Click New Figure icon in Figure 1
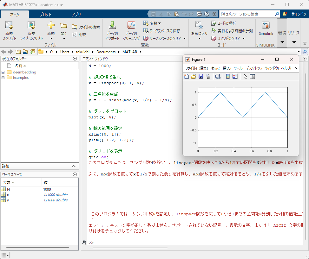Image resolution: width=309 pixels, height=259 pixels. 186,76
